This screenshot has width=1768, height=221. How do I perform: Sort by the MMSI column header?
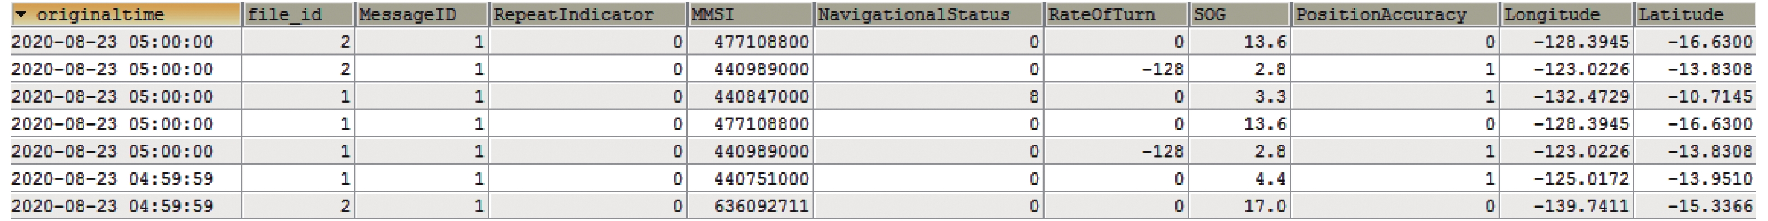pyautogui.click(x=749, y=15)
